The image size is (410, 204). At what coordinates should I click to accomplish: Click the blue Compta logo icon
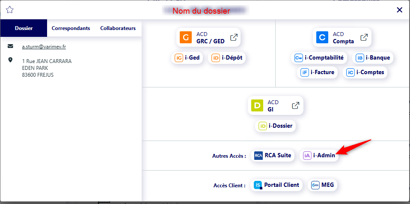pos(322,37)
